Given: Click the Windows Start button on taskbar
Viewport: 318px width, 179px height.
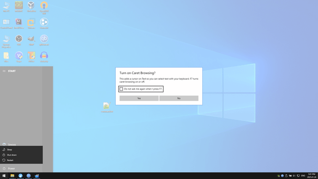Looking at the screenshot, I should point(4,176).
